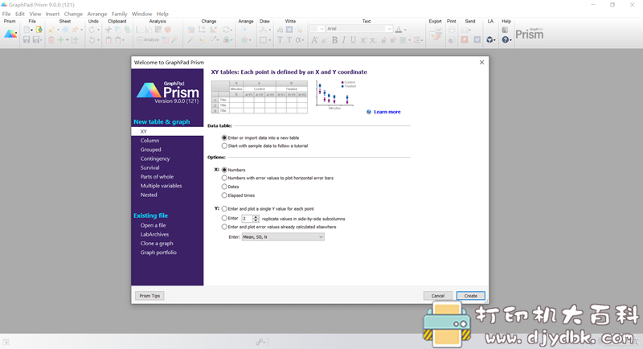Toggle Underline text formatting
Image resolution: width=643 pixels, height=349 pixels.
point(353,39)
